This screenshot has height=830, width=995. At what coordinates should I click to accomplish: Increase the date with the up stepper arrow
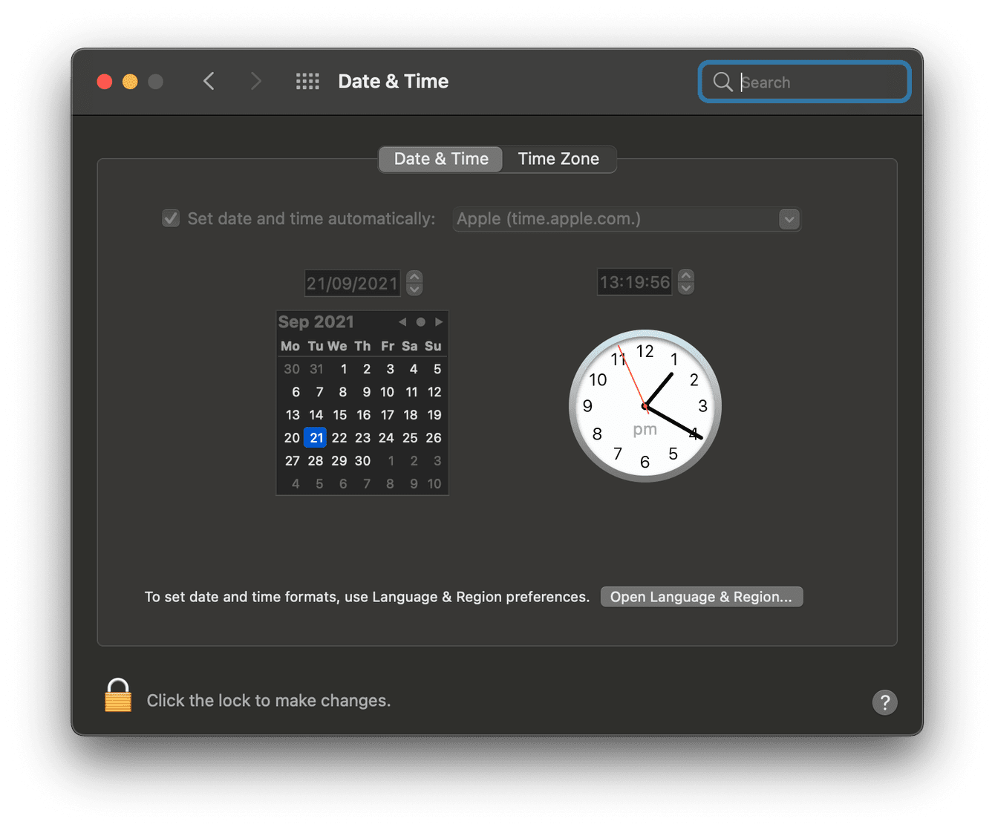click(414, 276)
